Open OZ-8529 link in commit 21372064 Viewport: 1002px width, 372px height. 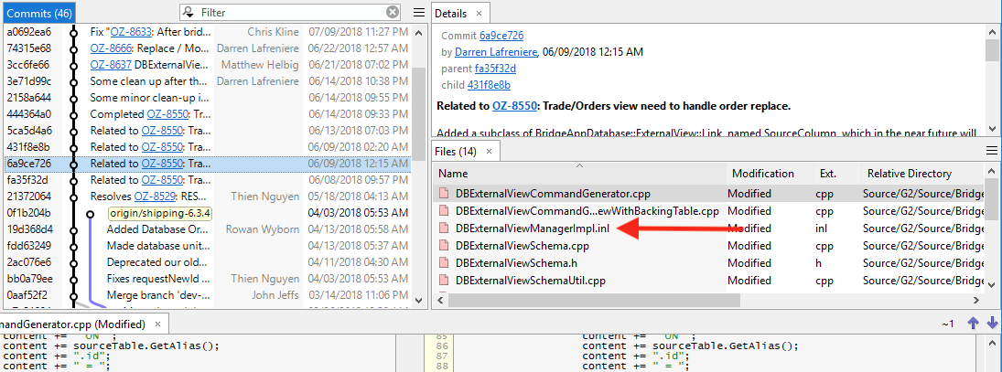pyautogui.click(x=155, y=197)
